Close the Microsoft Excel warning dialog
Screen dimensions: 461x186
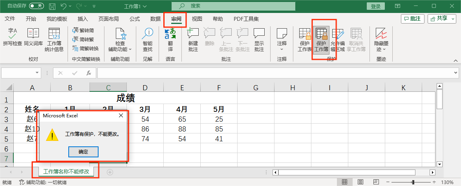coord(121,116)
